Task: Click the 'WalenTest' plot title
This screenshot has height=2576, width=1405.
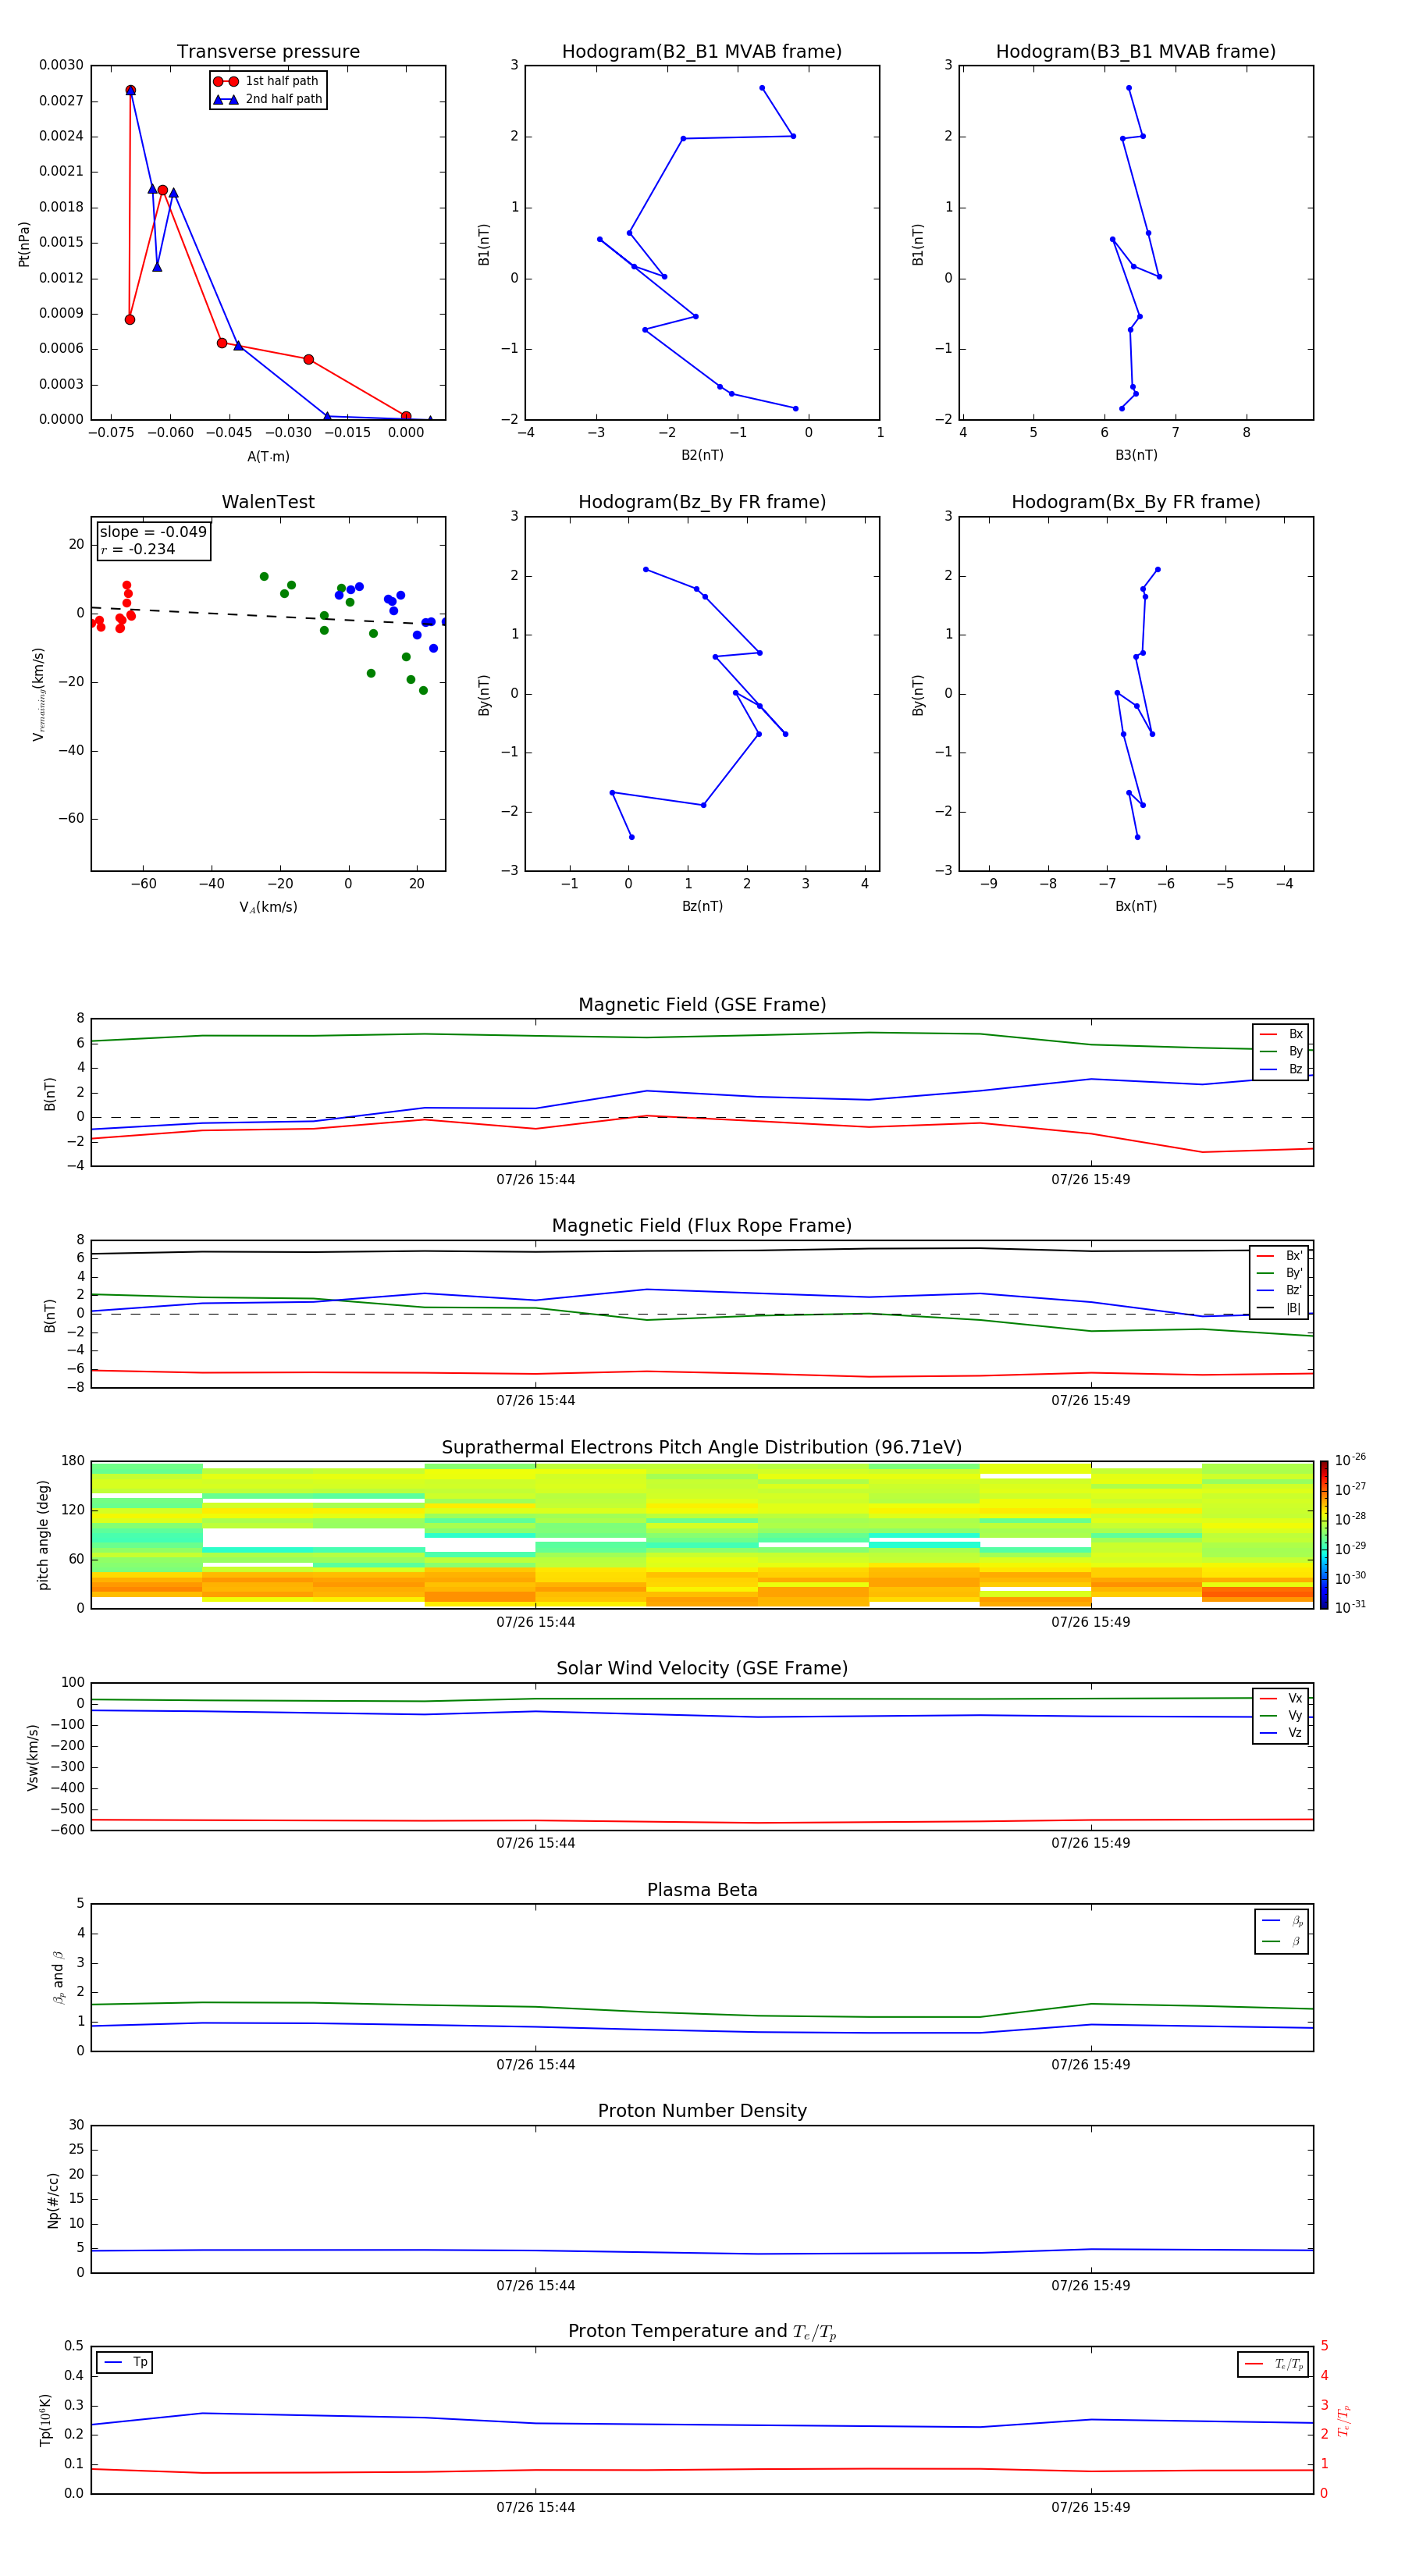Action: pos(268,502)
